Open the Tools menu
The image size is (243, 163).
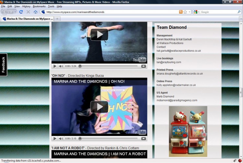click(51, 6)
